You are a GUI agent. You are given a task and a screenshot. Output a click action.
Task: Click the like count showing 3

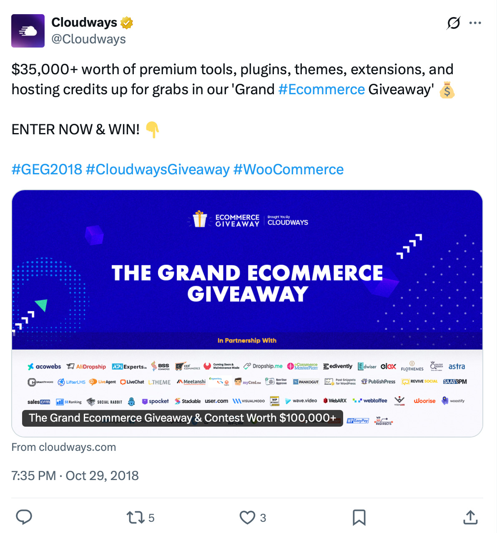263,517
